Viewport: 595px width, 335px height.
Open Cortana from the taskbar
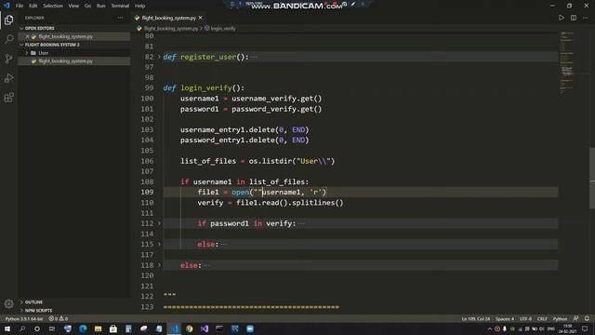[x=37, y=328]
